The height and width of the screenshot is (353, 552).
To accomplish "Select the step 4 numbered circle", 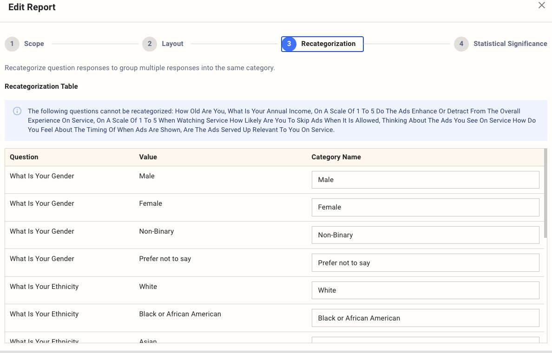I will (461, 44).
